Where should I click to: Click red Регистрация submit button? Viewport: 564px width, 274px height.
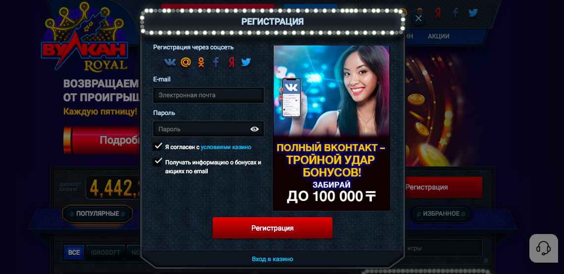coord(272,228)
